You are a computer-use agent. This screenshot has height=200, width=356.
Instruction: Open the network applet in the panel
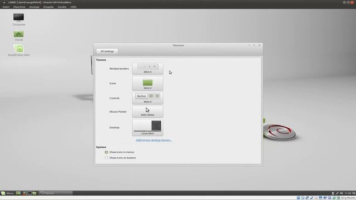pos(337,193)
